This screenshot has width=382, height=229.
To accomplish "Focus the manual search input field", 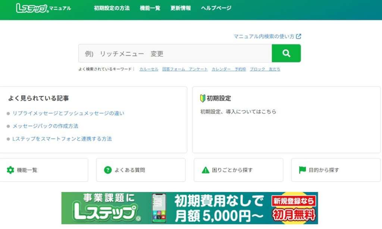I will pyautogui.click(x=175, y=53).
